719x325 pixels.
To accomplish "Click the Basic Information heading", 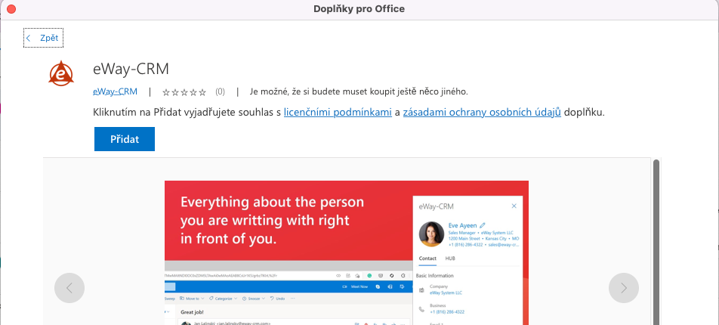I will point(435,276).
